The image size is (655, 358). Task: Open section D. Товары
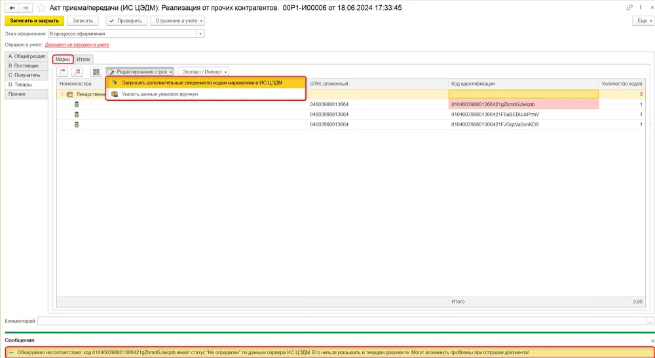[27, 84]
